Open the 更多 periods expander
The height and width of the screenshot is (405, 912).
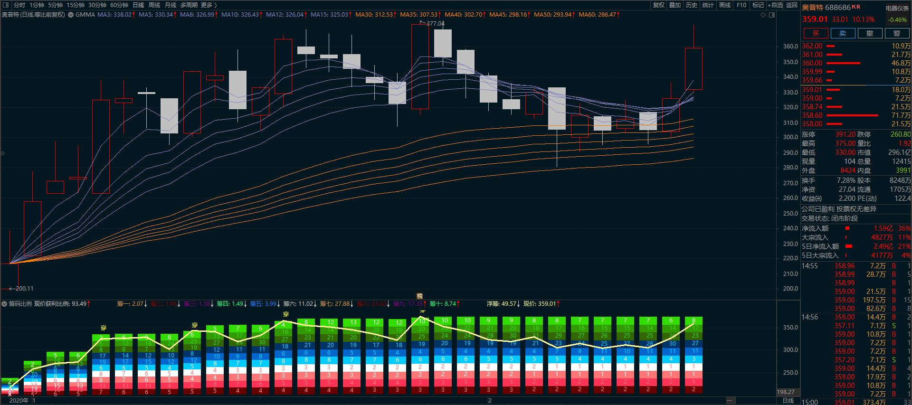[x=209, y=5]
